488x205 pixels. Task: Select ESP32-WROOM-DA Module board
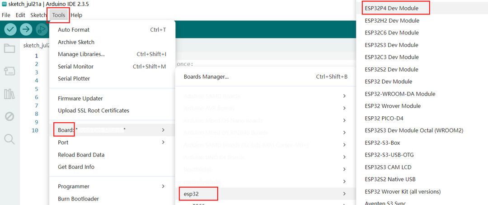[x=422, y=94]
